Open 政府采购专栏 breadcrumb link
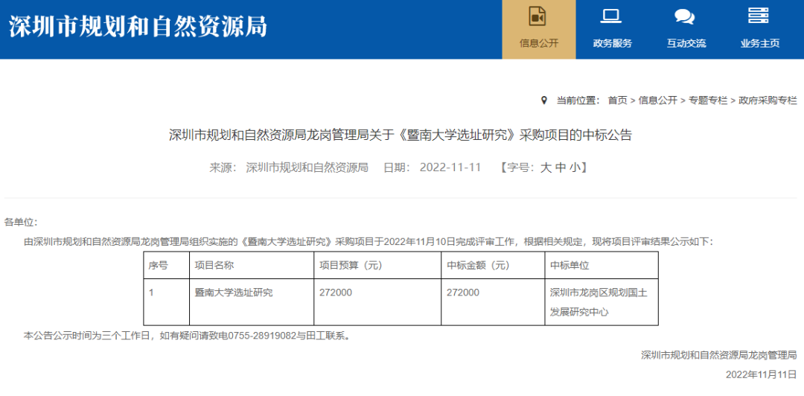 tap(768, 100)
